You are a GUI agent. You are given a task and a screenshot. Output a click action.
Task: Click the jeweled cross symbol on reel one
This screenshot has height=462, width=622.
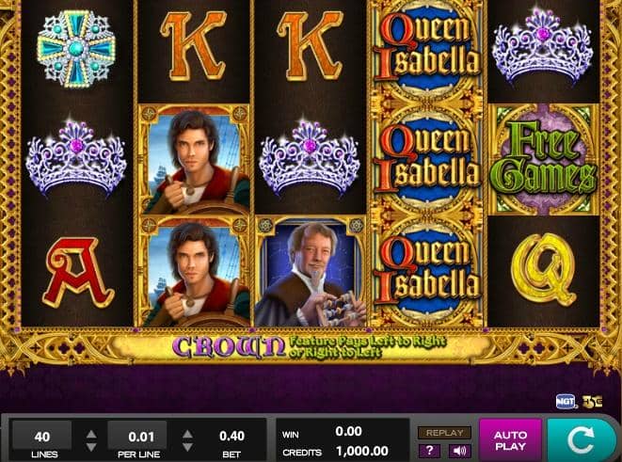[76, 49]
